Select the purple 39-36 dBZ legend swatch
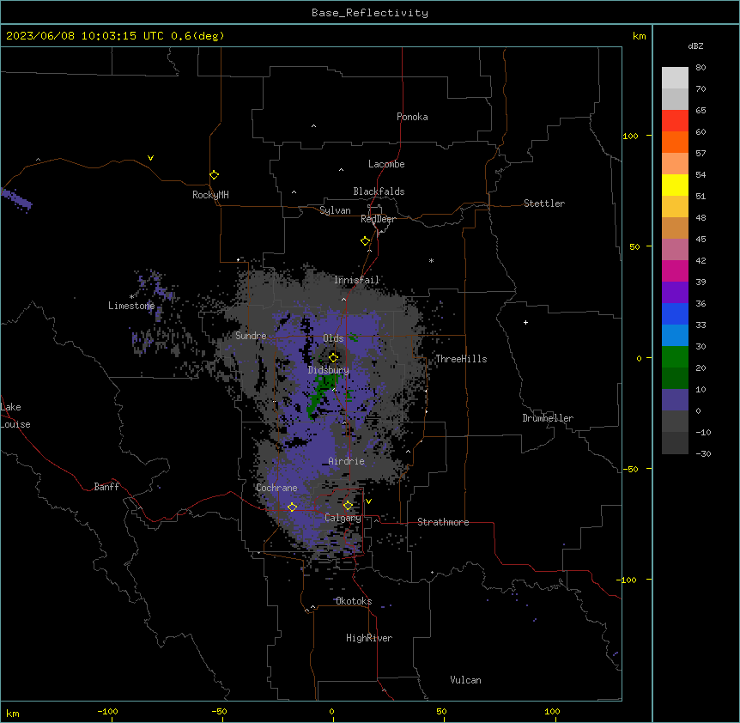This screenshot has height=723, width=740. click(675, 293)
